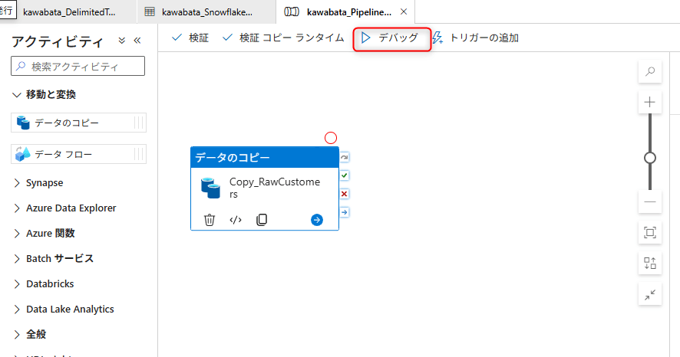Expand Data Lake Analytics category
680x357 pixels.
[17, 310]
